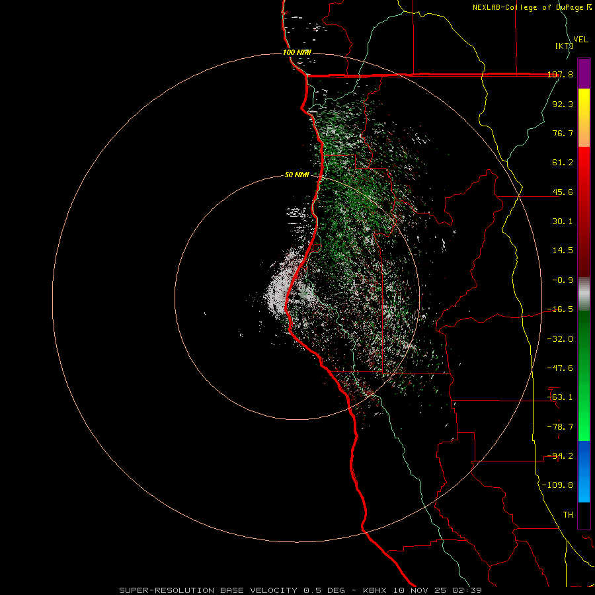Click the 02:39 timestamp in caption

(x=467, y=590)
